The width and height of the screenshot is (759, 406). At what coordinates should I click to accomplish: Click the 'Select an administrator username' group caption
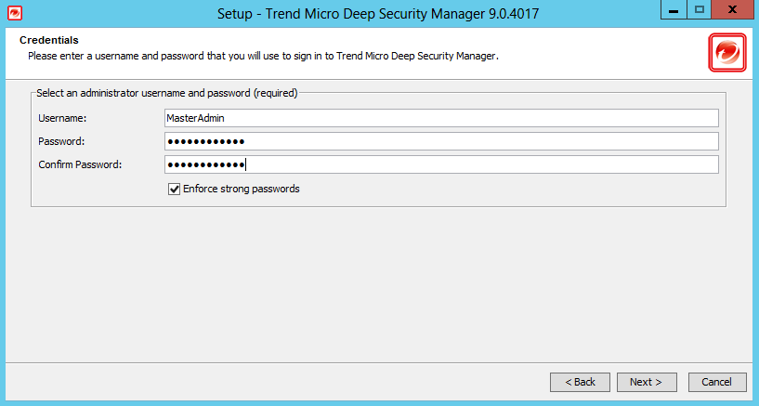click(167, 93)
